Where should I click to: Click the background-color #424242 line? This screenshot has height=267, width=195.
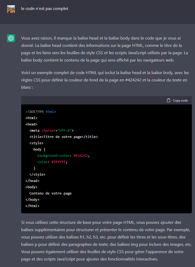pos(64,156)
